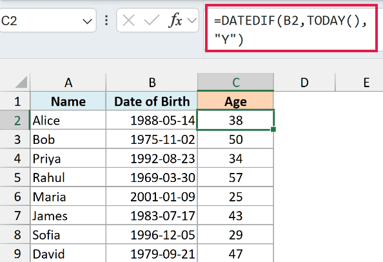383x262 pixels.
Task: Select the age cell showing 29
Action: 235,234
